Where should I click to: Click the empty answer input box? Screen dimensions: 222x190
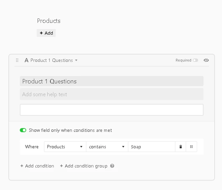[x=112, y=110]
